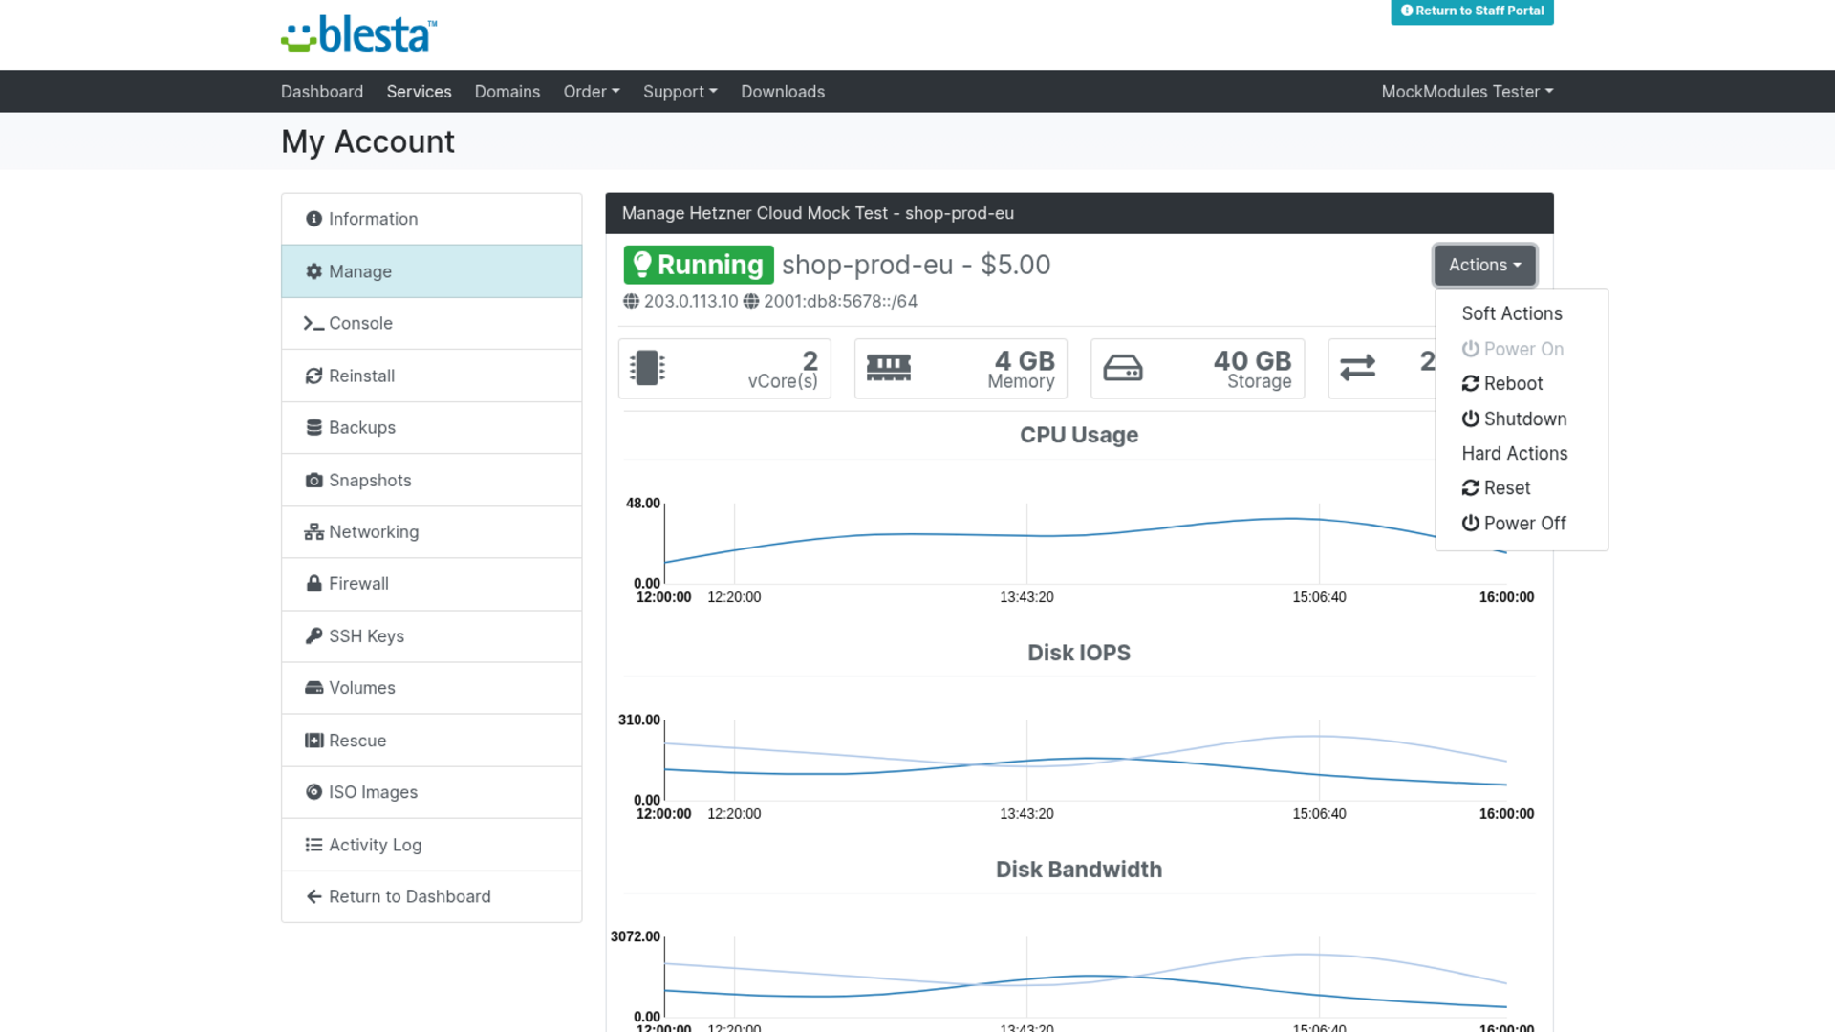The height and width of the screenshot is (1032, 1835).
Task: Click the Rescue medkit icon
Action: (313, 741)
